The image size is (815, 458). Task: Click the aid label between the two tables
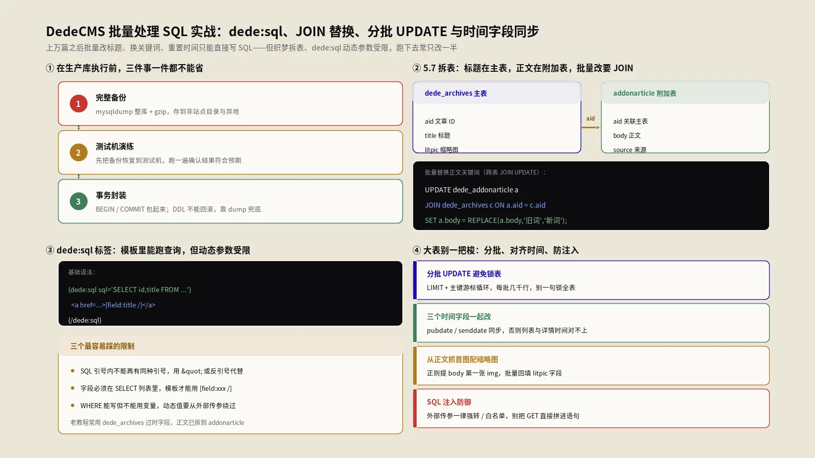tap(590, 119)
